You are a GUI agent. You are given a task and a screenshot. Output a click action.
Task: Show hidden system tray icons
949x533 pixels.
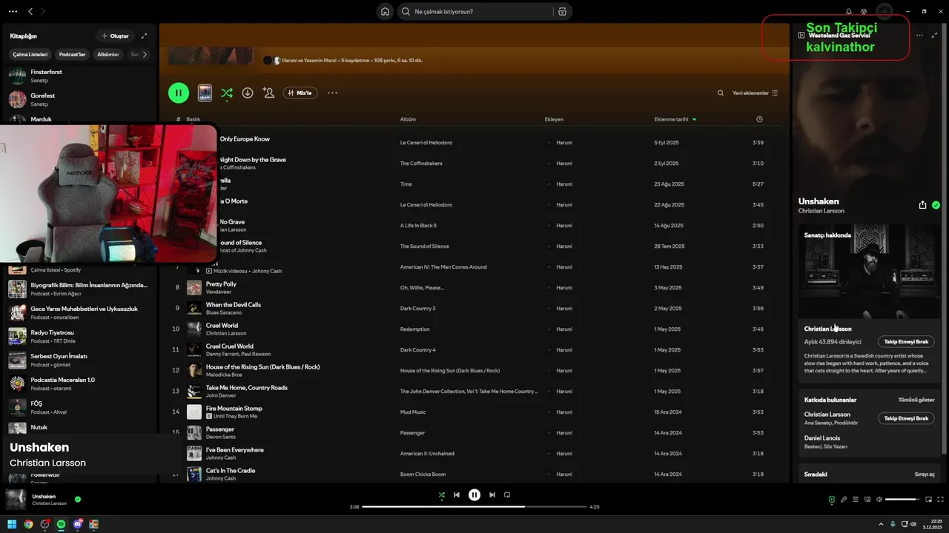882,524
